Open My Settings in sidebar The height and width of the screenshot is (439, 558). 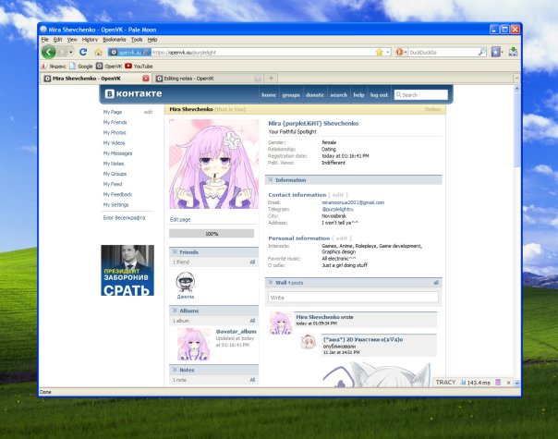(x=115, y=205)
